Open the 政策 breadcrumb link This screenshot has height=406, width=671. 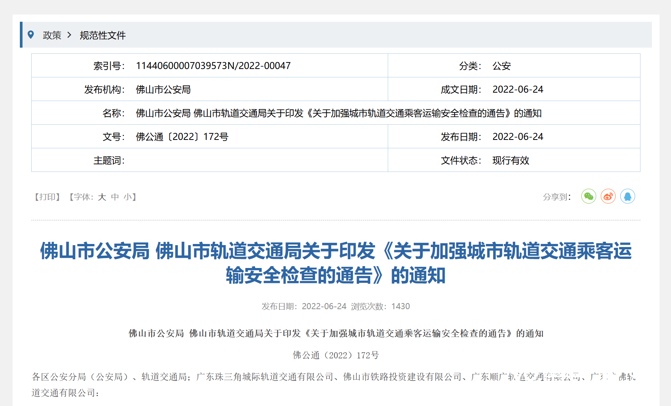click(x=52, y=35)
